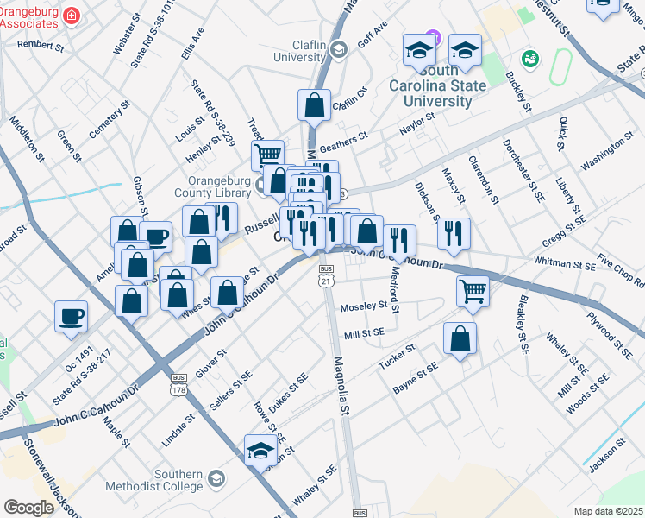Select the Louis St label
The image size is (645, 518).
(x=190, y=129)
